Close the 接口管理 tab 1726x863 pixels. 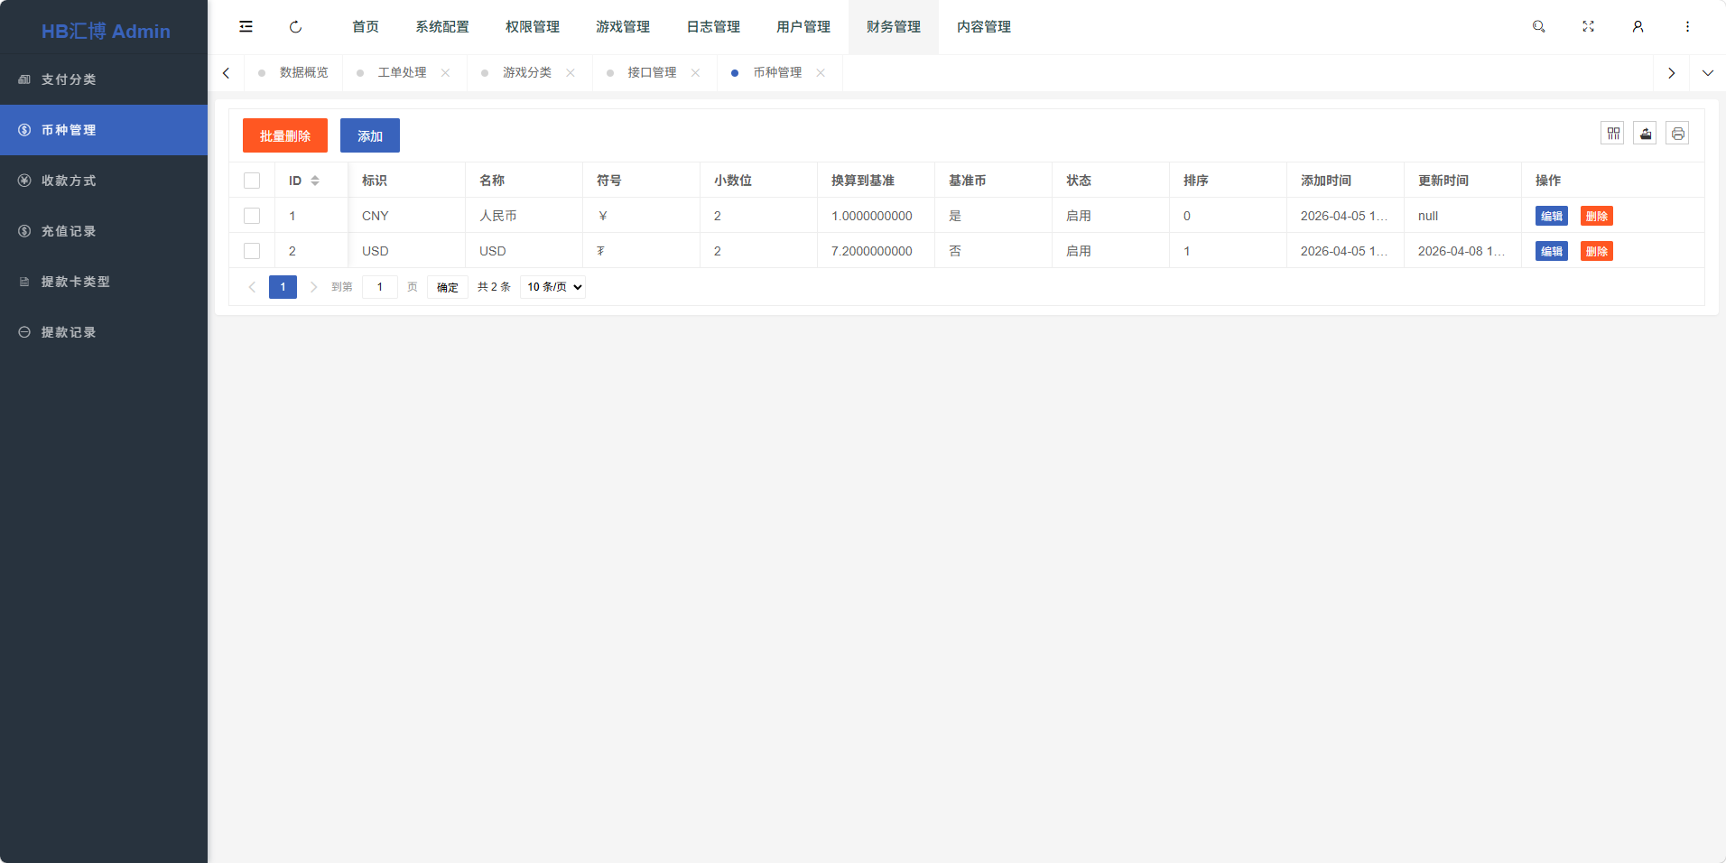(x=696, y=73)
